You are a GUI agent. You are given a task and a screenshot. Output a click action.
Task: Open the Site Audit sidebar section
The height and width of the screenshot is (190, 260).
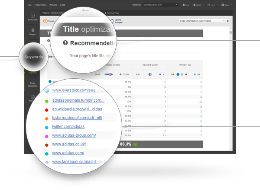tap(32, 17)
